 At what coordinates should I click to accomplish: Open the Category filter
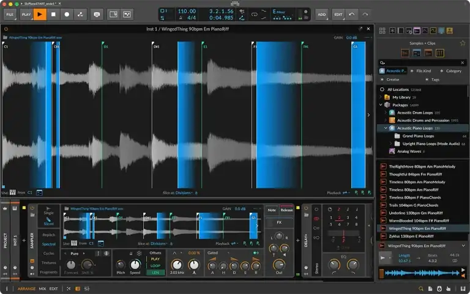(x=451, y=71)
